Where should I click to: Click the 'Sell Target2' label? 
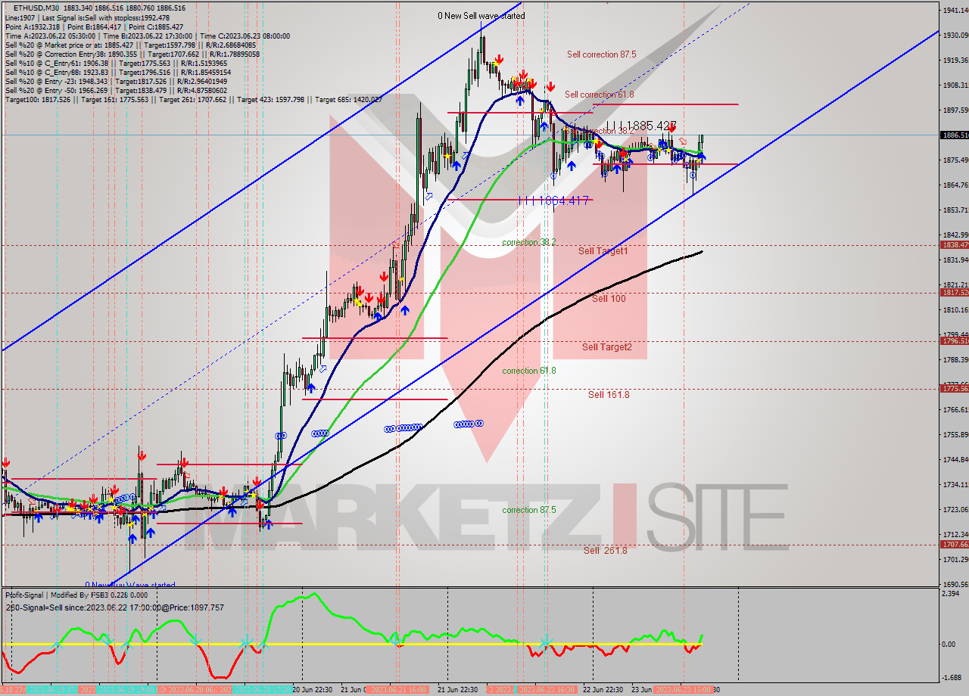(607, 347)
